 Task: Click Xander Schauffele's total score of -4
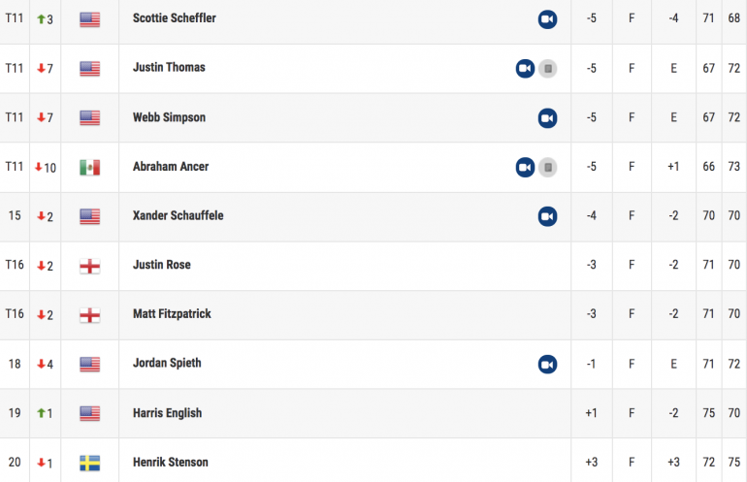coord(591,215)
